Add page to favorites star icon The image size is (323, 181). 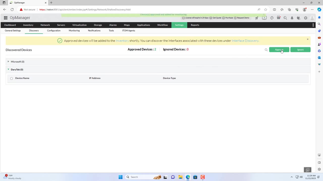point(266,10)
